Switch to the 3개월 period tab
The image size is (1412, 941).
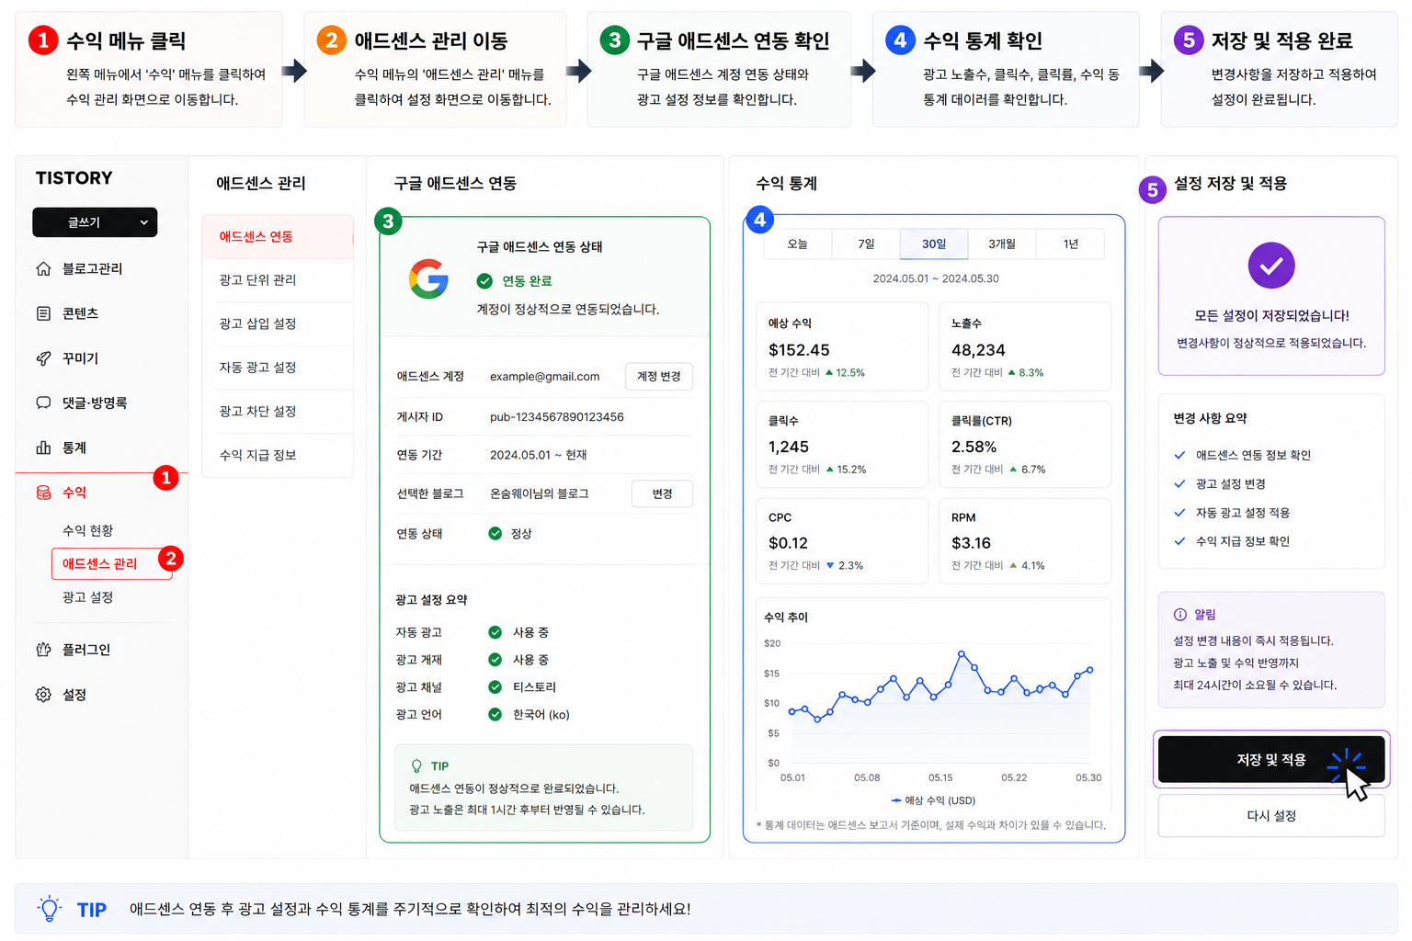tap(1002, 244)
